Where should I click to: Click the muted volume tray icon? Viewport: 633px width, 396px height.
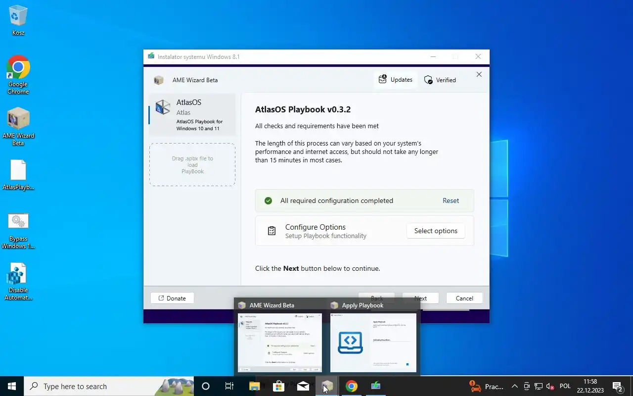pyautogui.click(x=549, y=386)
